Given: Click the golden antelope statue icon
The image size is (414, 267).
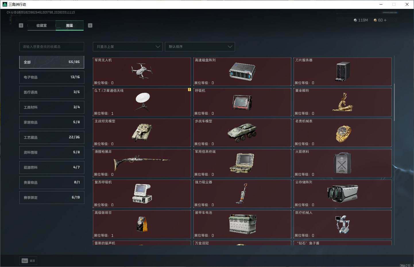Looking at the screenshot, I should 343,103.
